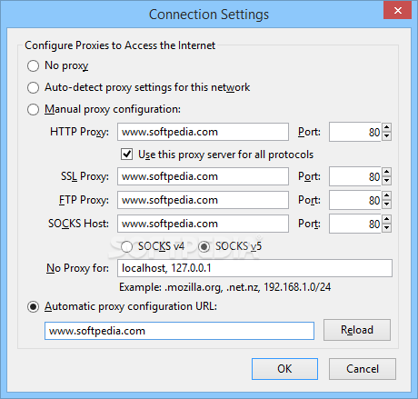Image resolution: width=418 pixels, height=399 pixels.
Task: Click the Reload button
Action: 357,330
